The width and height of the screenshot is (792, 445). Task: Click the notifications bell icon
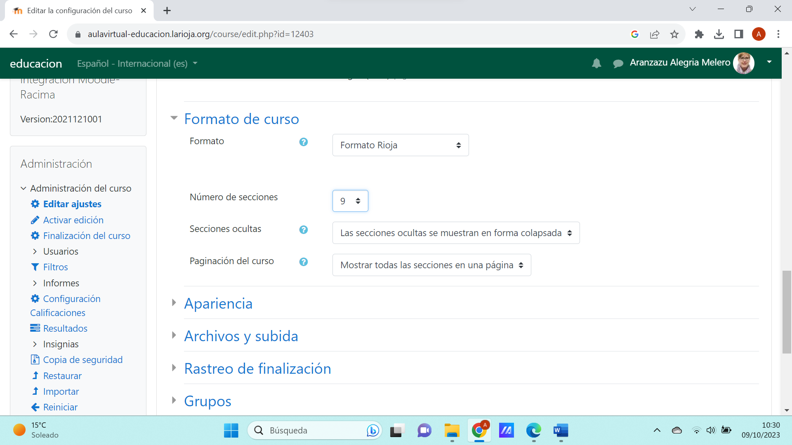596,63
